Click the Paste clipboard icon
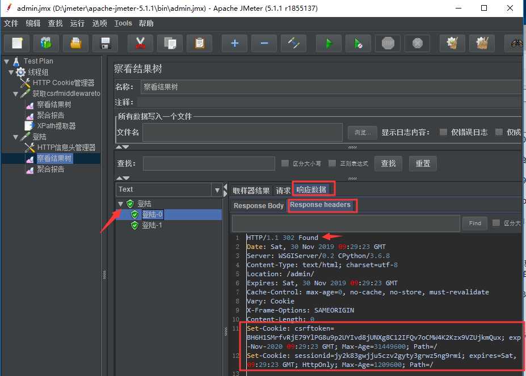The width and height of the screenshot is (526, 376). coord(199,43)
